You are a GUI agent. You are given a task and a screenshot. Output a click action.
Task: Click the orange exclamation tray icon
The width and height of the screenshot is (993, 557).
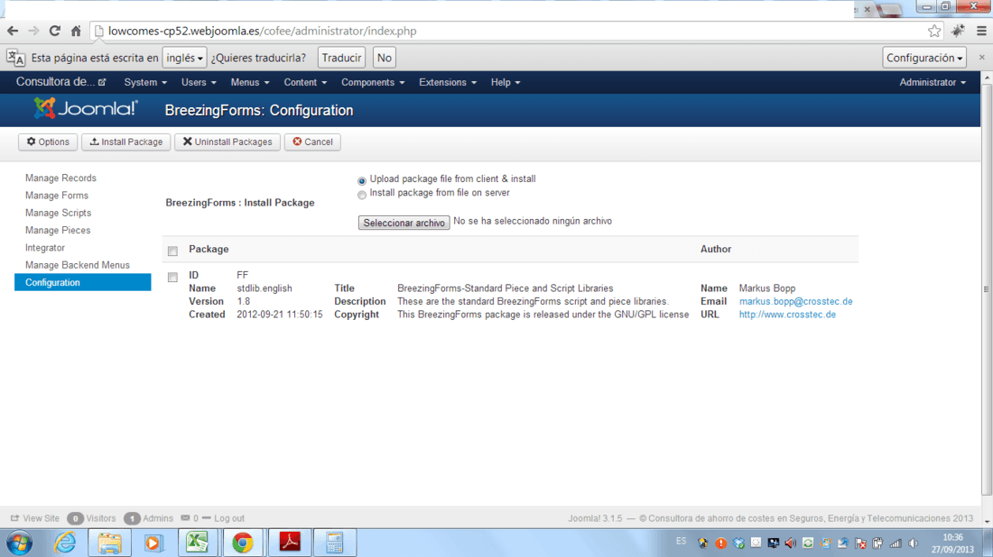pos(720,543)
